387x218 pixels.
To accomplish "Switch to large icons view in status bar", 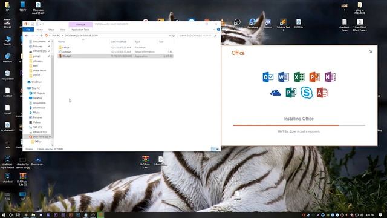I will tap(218, 149).
